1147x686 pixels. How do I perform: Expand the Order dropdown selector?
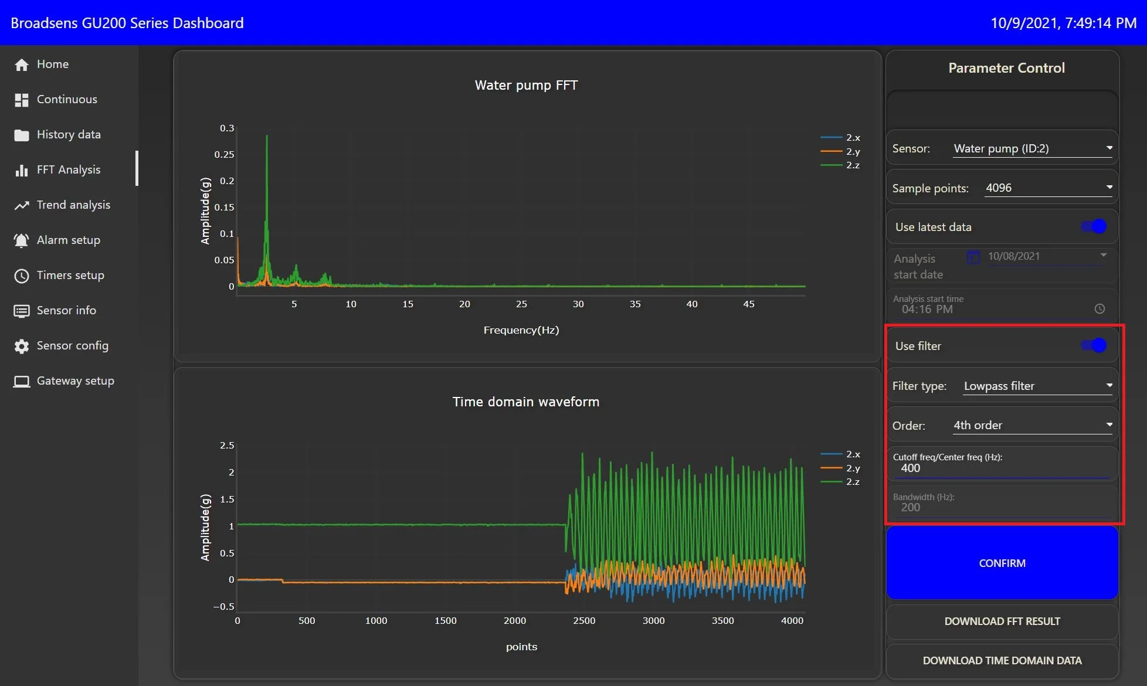pyautogui.click(x=1107, y=424)
